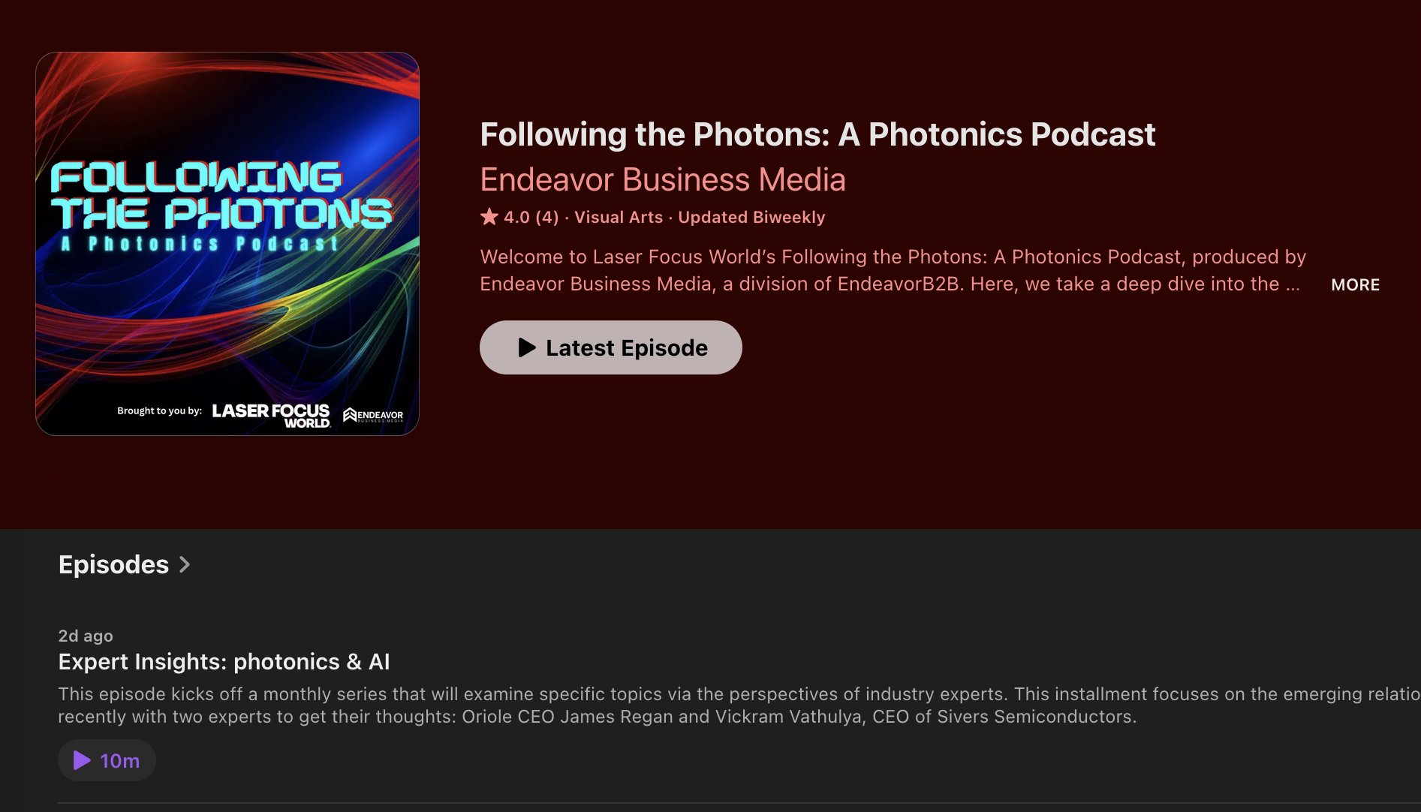The width and height of the screenshot is (1421, 812).
Task: Open the Endeavor Business Media publisher link
Action: 663,179
